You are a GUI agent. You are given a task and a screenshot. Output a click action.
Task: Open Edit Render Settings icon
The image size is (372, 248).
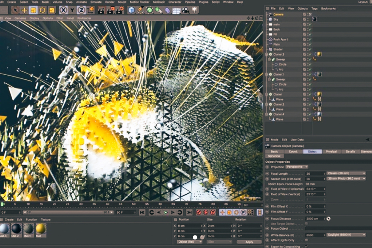120,10
